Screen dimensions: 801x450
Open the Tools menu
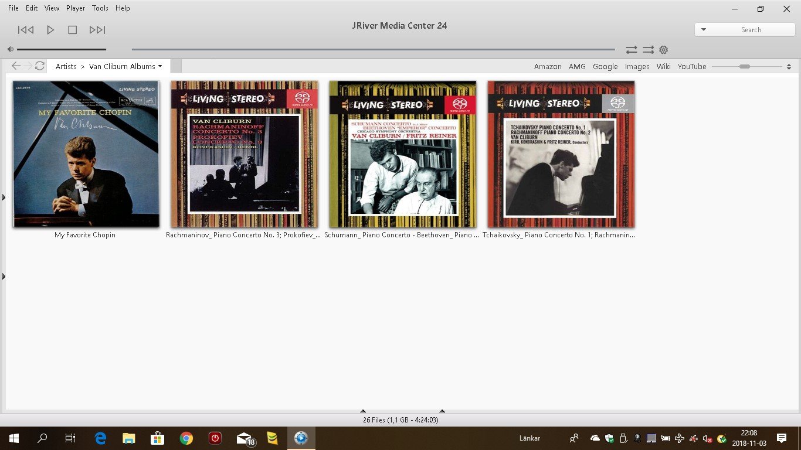pyautogui.click(x=100, y=8)
